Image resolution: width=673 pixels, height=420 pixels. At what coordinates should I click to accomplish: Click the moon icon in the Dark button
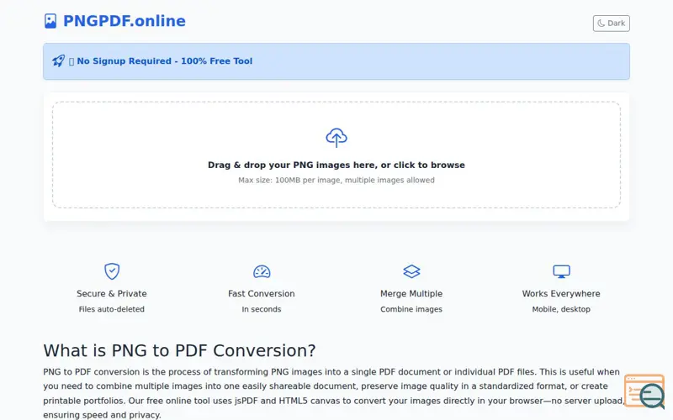(601, 24)
